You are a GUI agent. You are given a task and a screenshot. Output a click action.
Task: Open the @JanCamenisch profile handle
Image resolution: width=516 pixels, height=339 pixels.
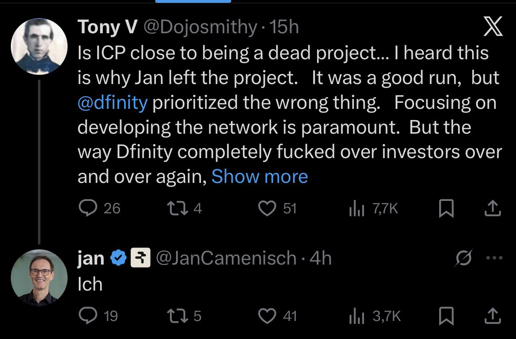(x=226, y=259)
